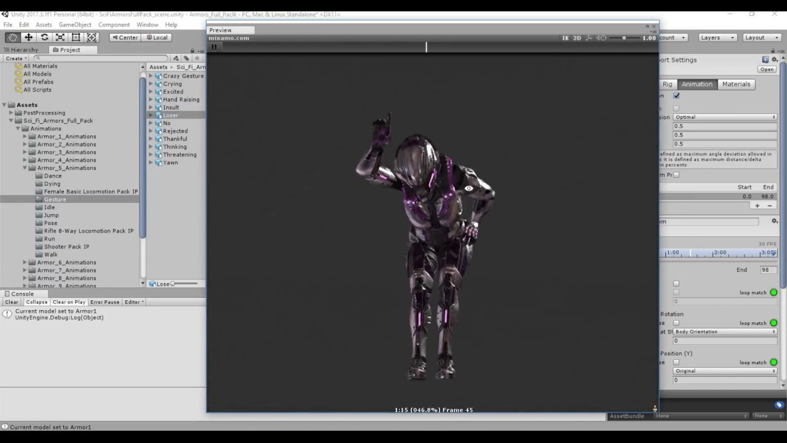Select the combined Transform tool
Screen dimensions: 787x443
point(92,38)
